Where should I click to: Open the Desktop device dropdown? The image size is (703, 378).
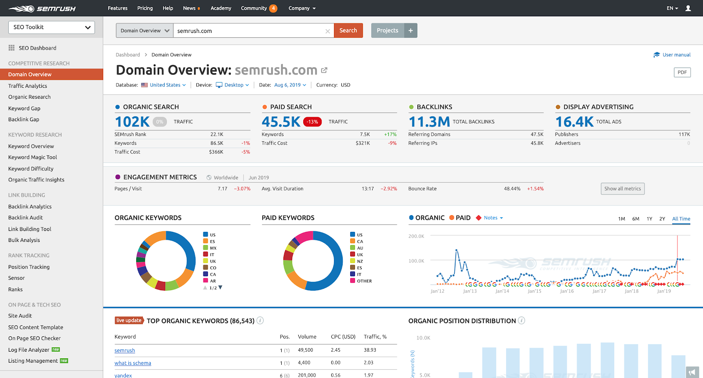pos(236,85)
